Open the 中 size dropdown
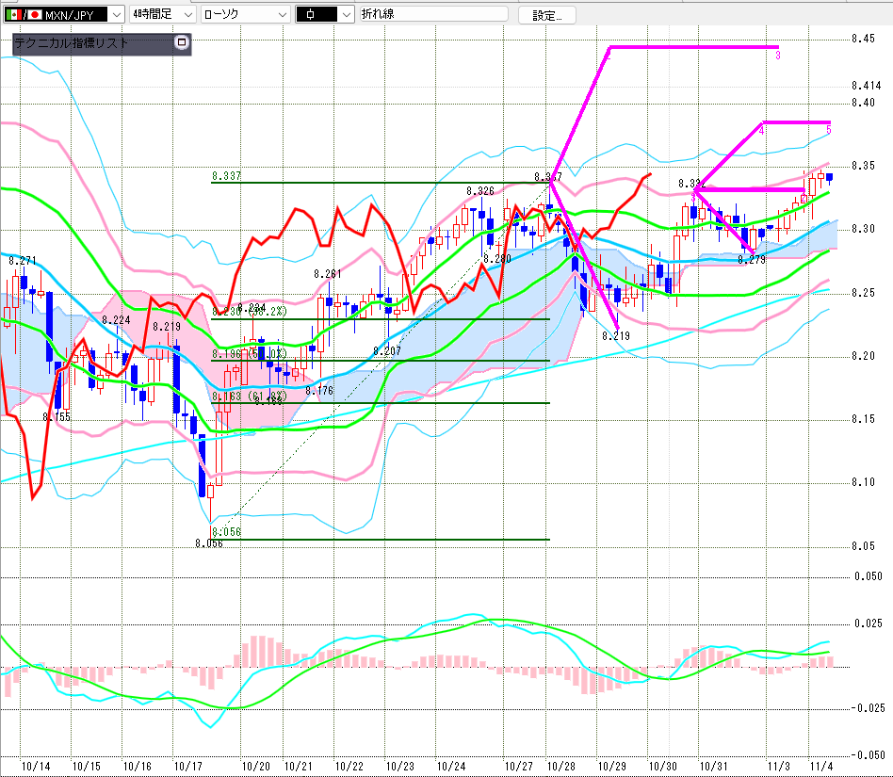This screenshot has width=893, height=777. point(346,14)
